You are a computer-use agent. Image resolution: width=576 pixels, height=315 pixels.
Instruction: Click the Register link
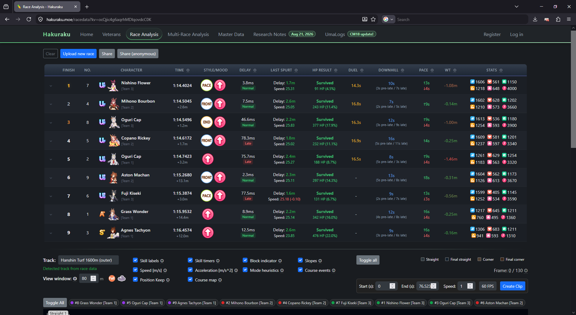(x=492, y=34)
